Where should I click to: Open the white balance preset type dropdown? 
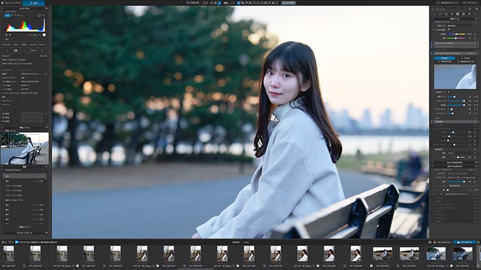pyautogui.click(x=462, y=26)
